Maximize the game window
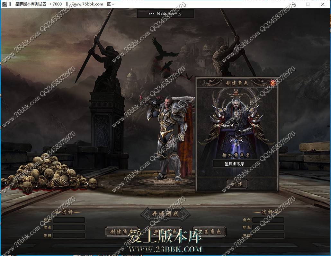The width and height of the screenshot is (331, 256). [x=308, y=4]
